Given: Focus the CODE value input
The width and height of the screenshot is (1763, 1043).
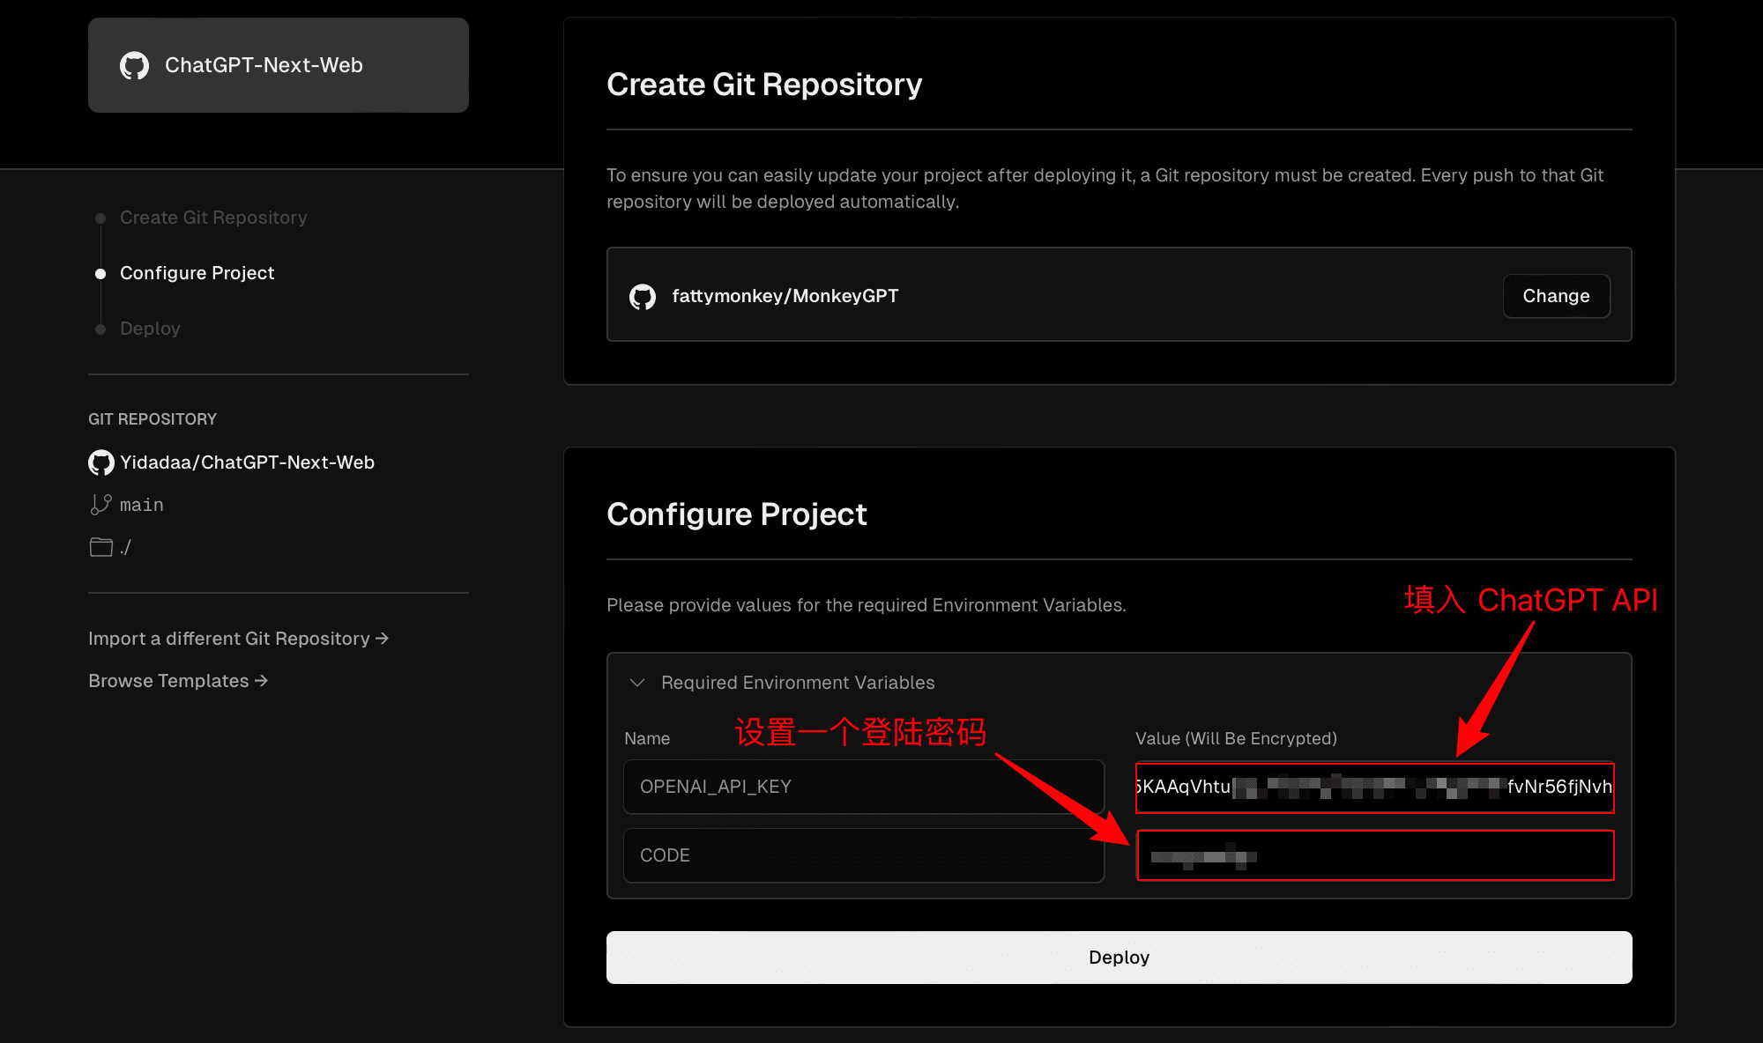Looking at the screenshot, I should tap(1375, 855).
